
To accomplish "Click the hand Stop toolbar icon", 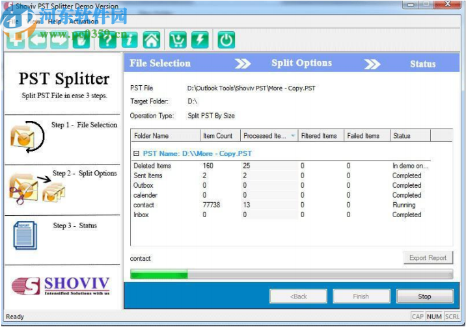I will coord(81,40).
